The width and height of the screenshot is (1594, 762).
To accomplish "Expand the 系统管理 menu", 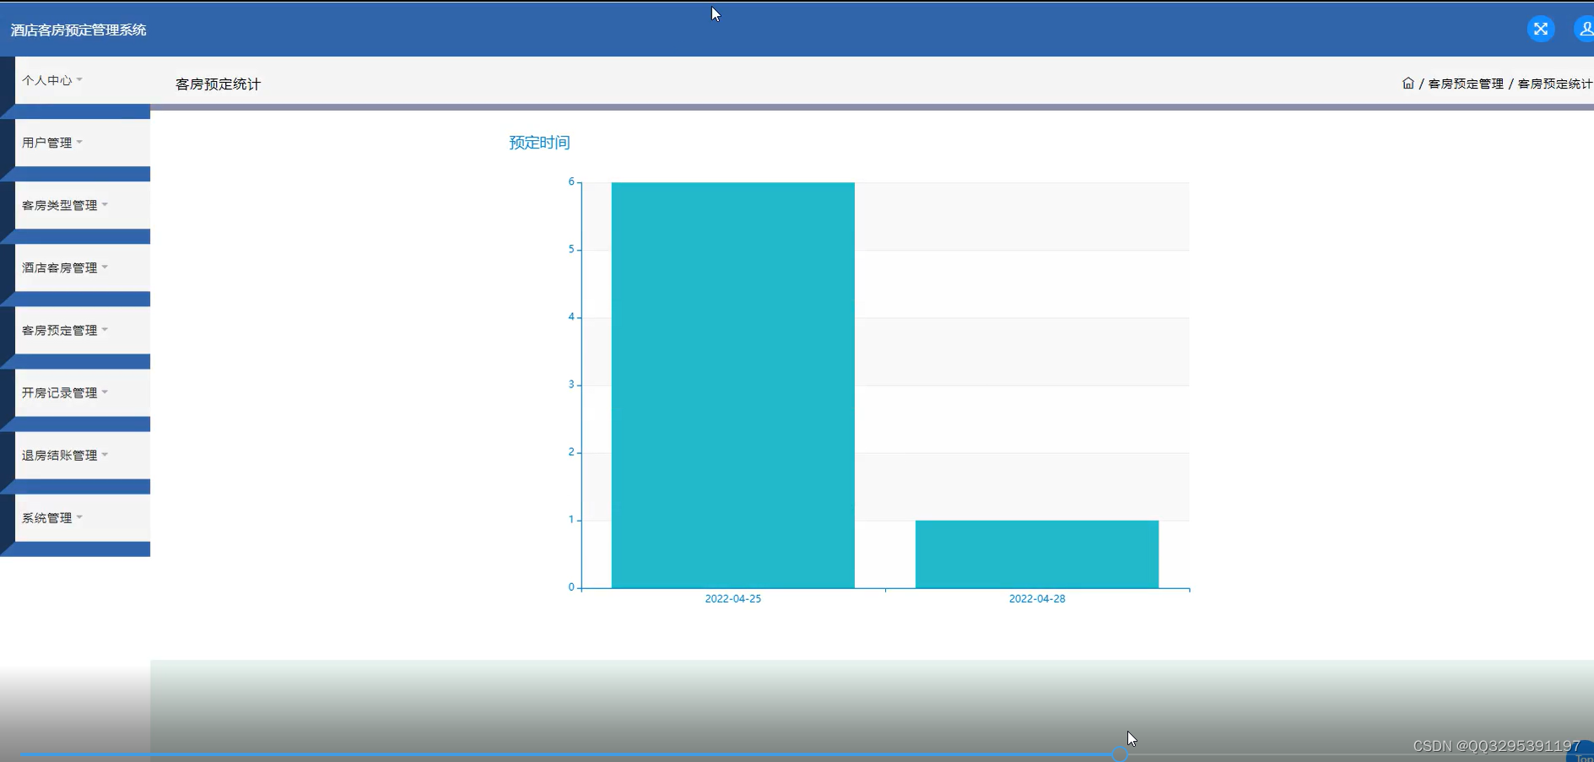I will pos(83,517).
